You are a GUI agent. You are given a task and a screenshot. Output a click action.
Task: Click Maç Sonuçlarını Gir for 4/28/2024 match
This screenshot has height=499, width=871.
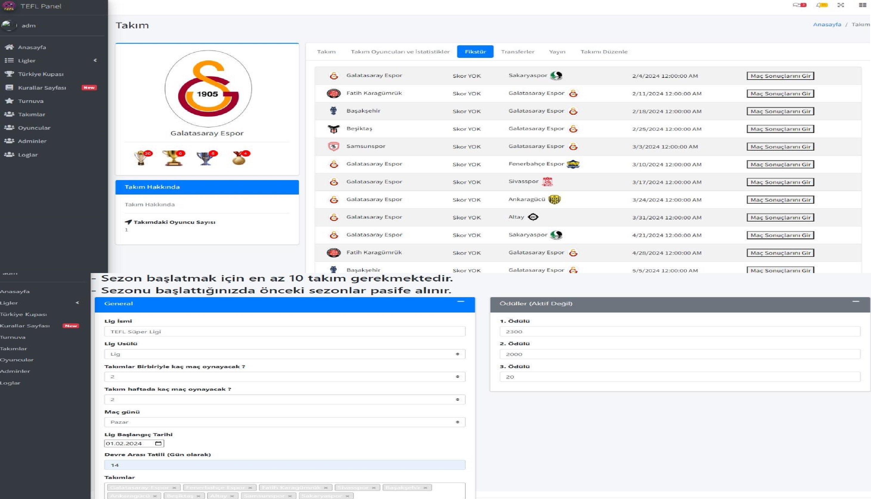(780, 252)
